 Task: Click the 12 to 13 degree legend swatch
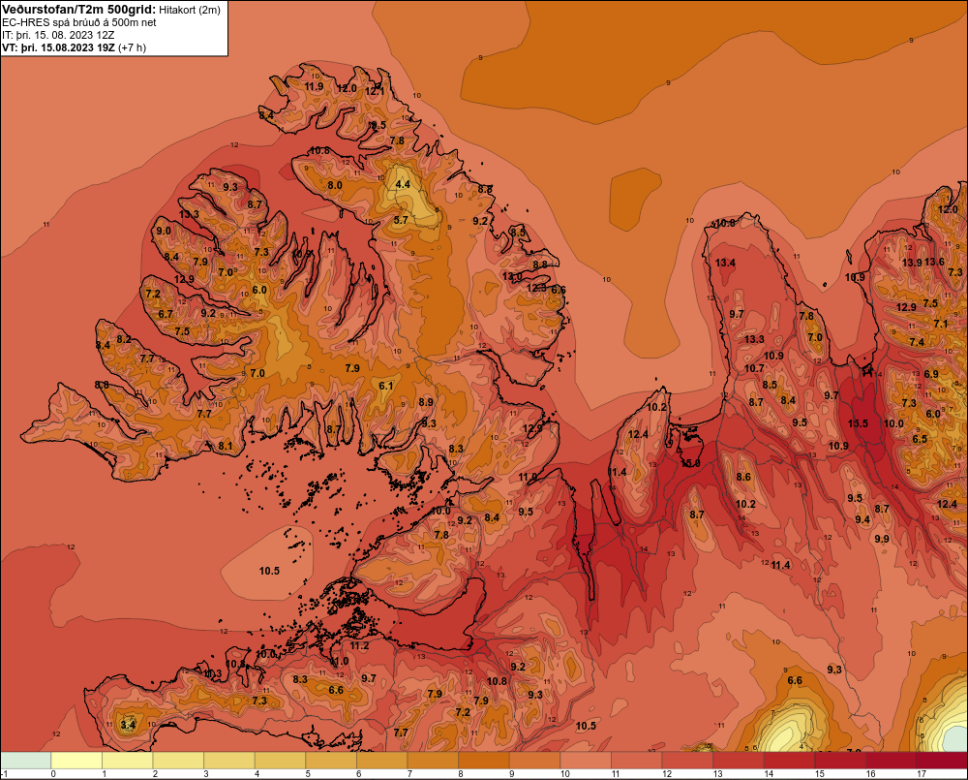687,760
